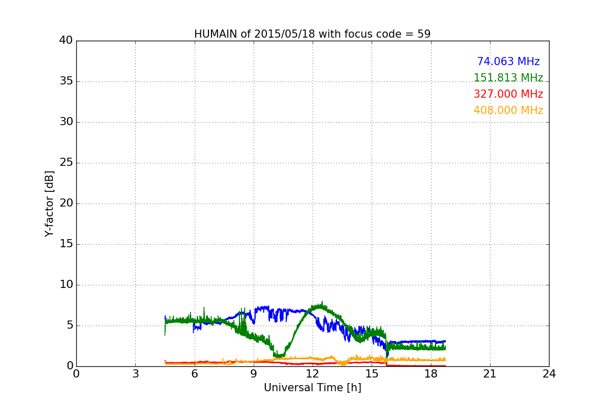Click the x-axis tick value 24
This screenshot has height=407, width=610.
click(549, 374)
